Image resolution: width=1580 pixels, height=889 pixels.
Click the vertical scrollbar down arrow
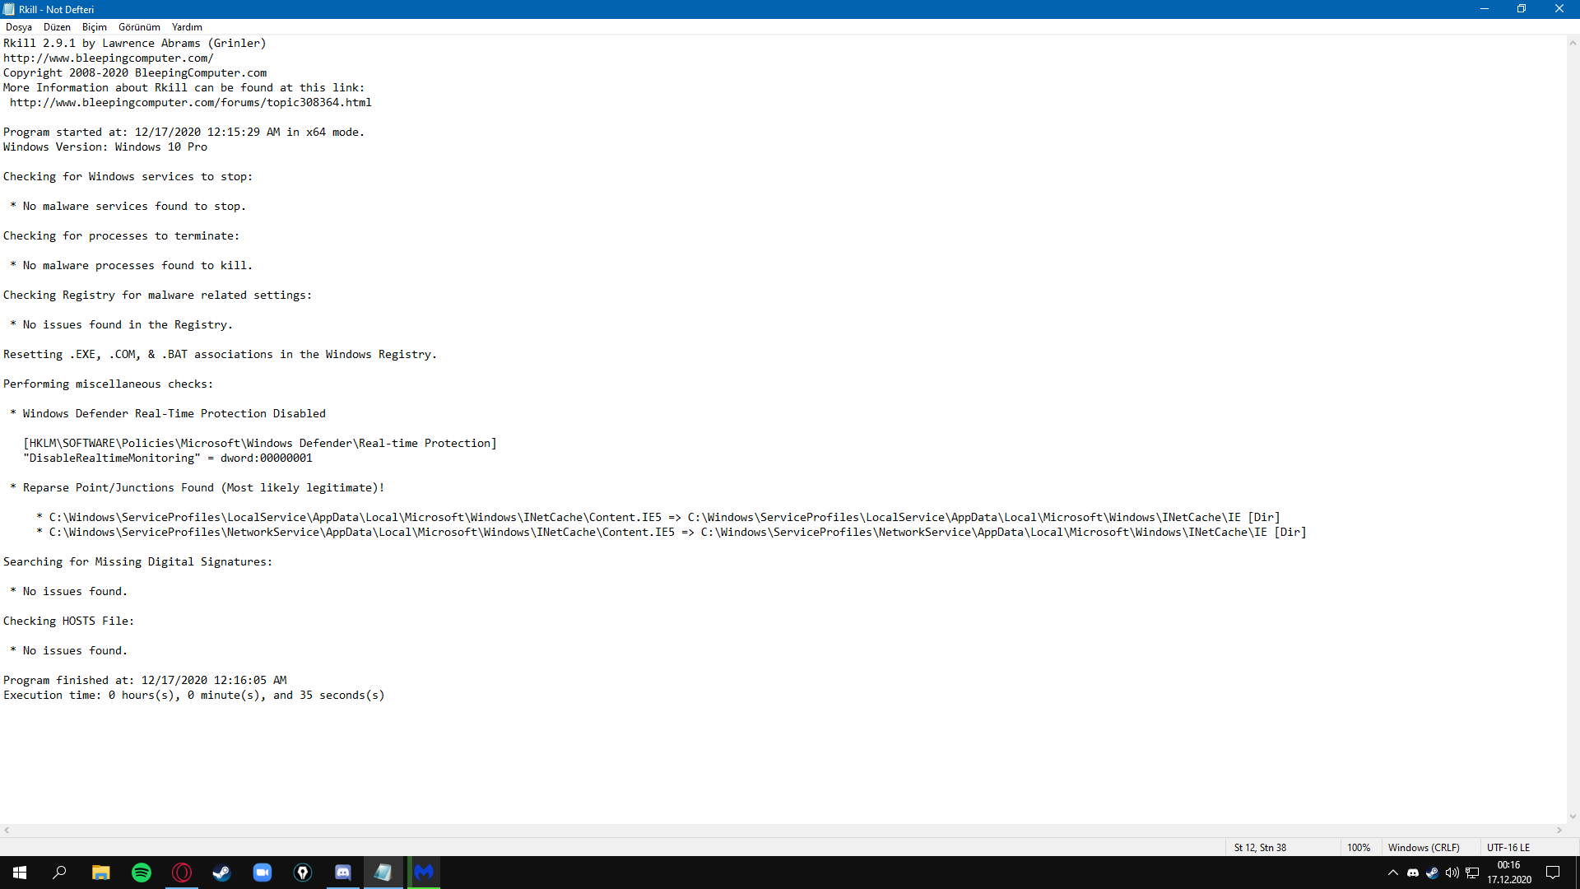click(1573, 817)
